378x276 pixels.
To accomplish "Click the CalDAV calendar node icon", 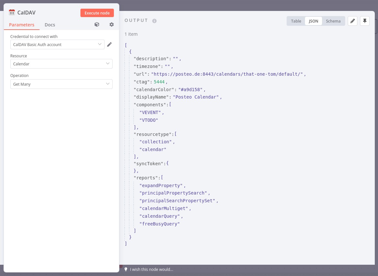I will click(12, 12).
